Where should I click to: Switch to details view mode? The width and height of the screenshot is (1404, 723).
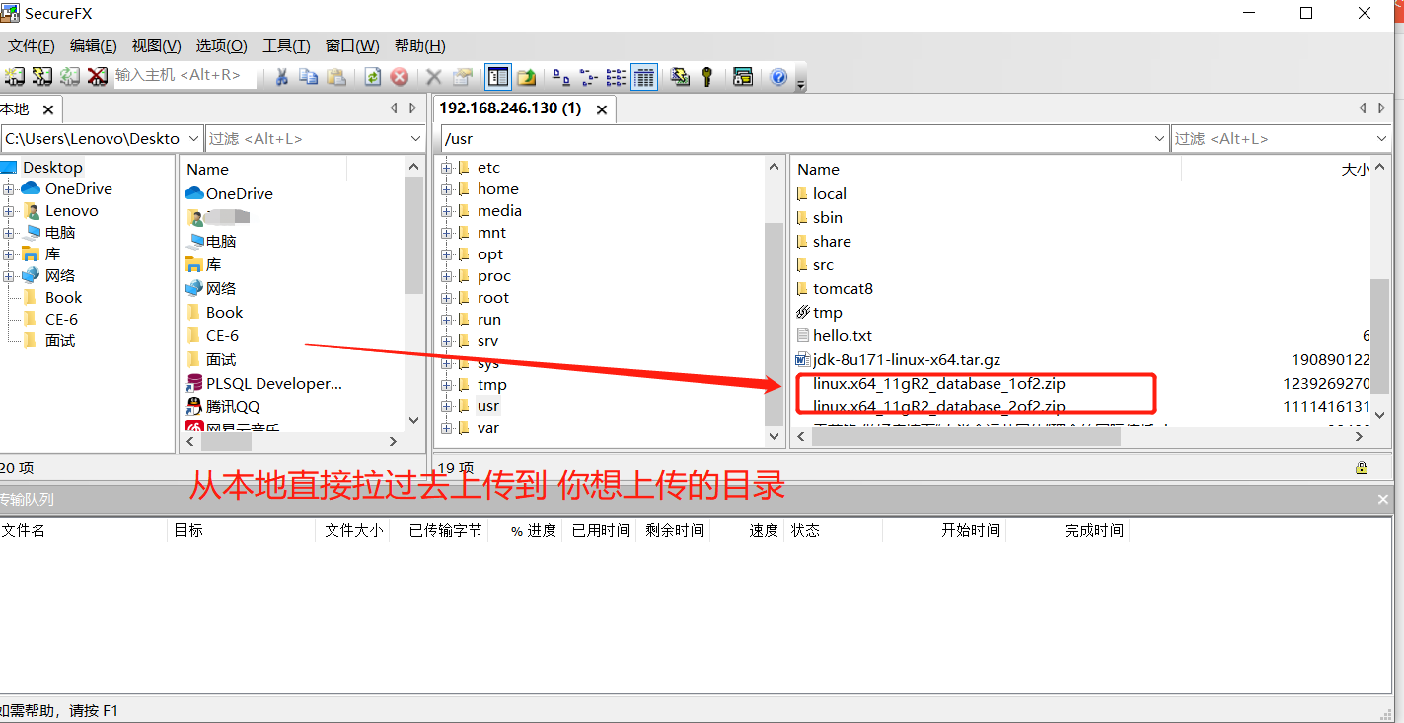pyautogui.click(x=644, y=76)
